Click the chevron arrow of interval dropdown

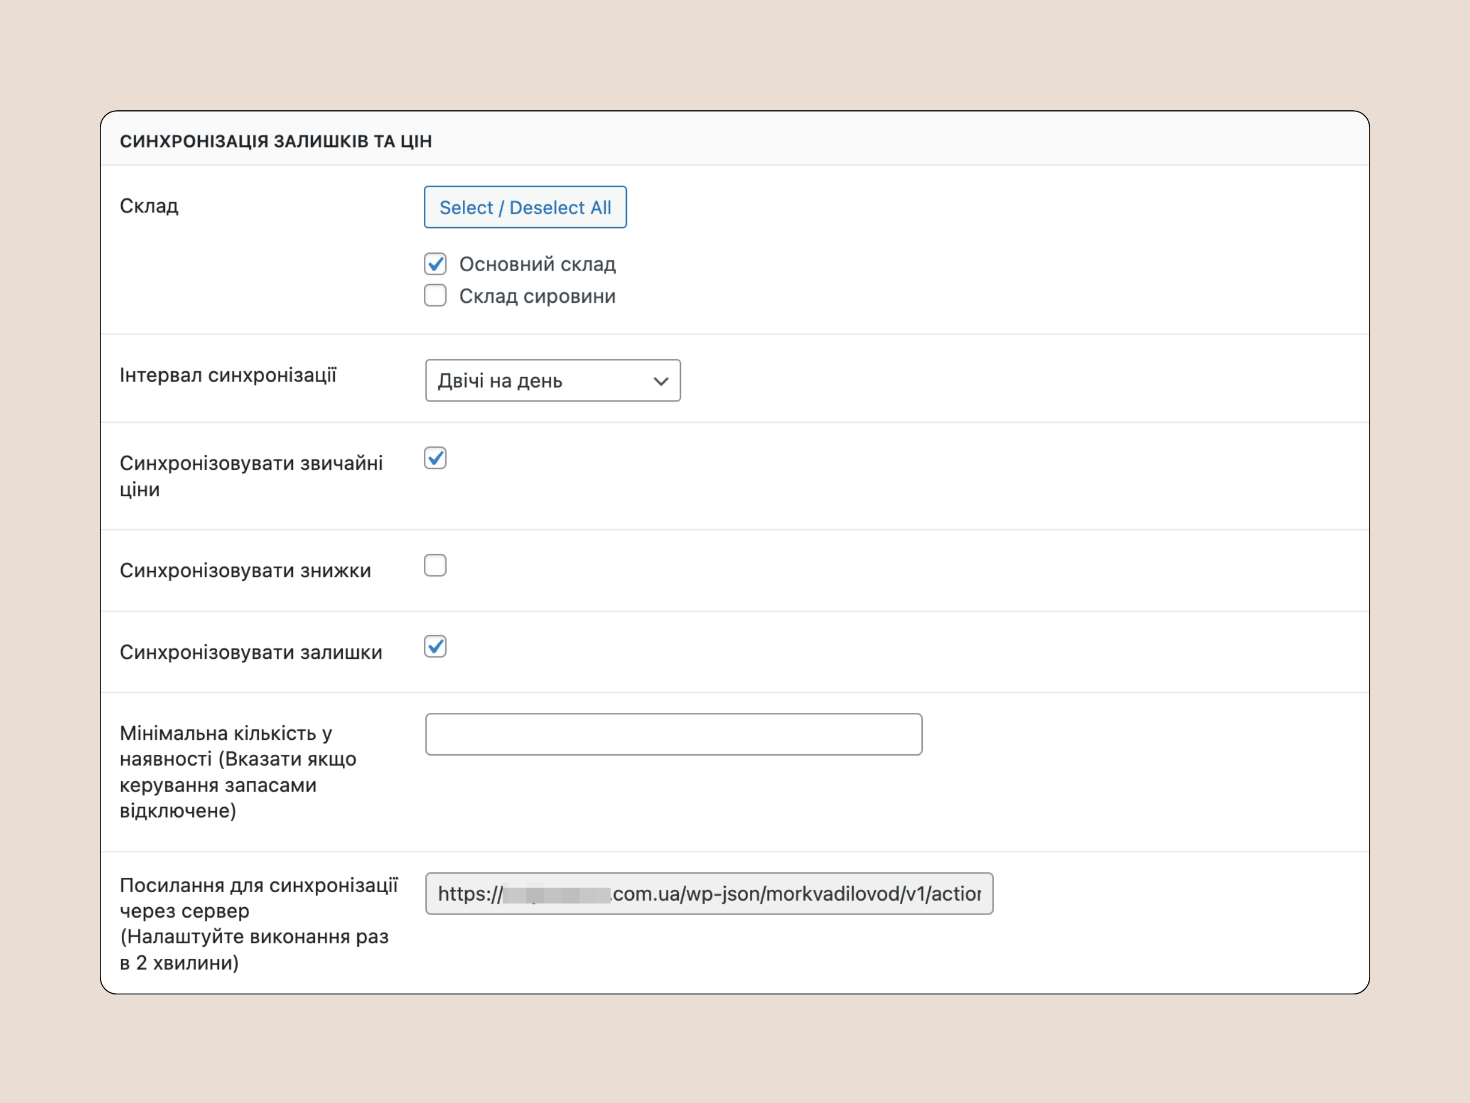[660, 381]
